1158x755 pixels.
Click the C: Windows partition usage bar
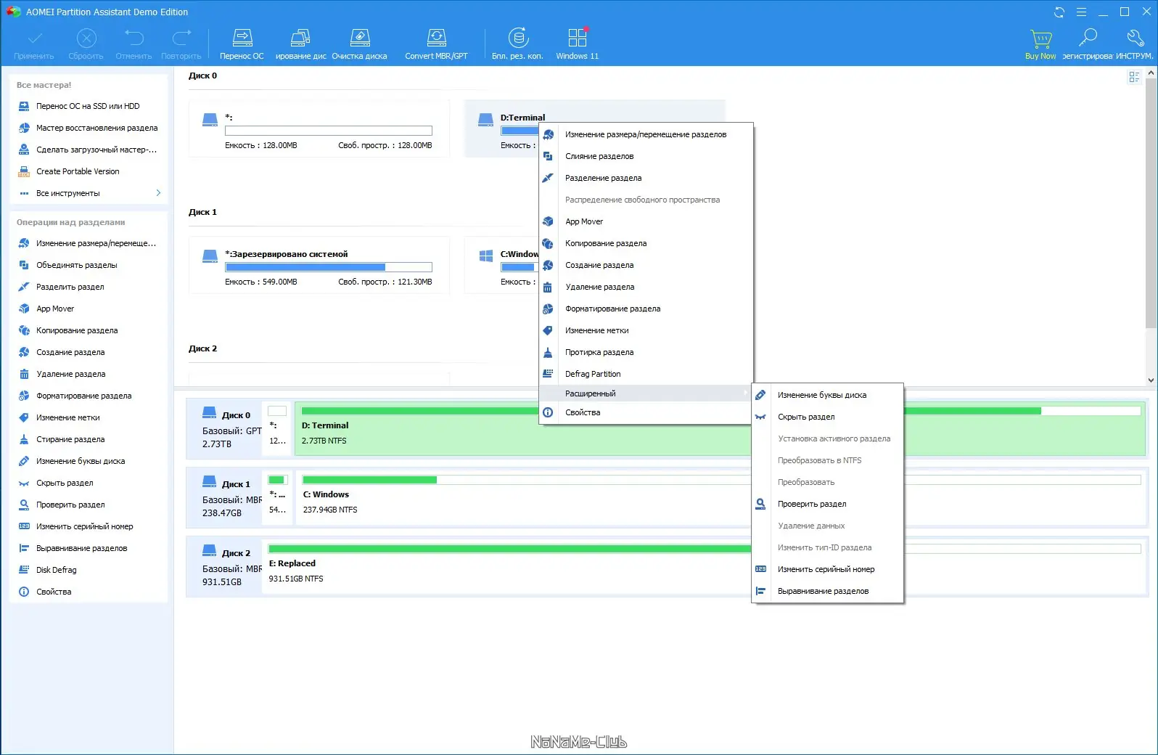[526, 480]
